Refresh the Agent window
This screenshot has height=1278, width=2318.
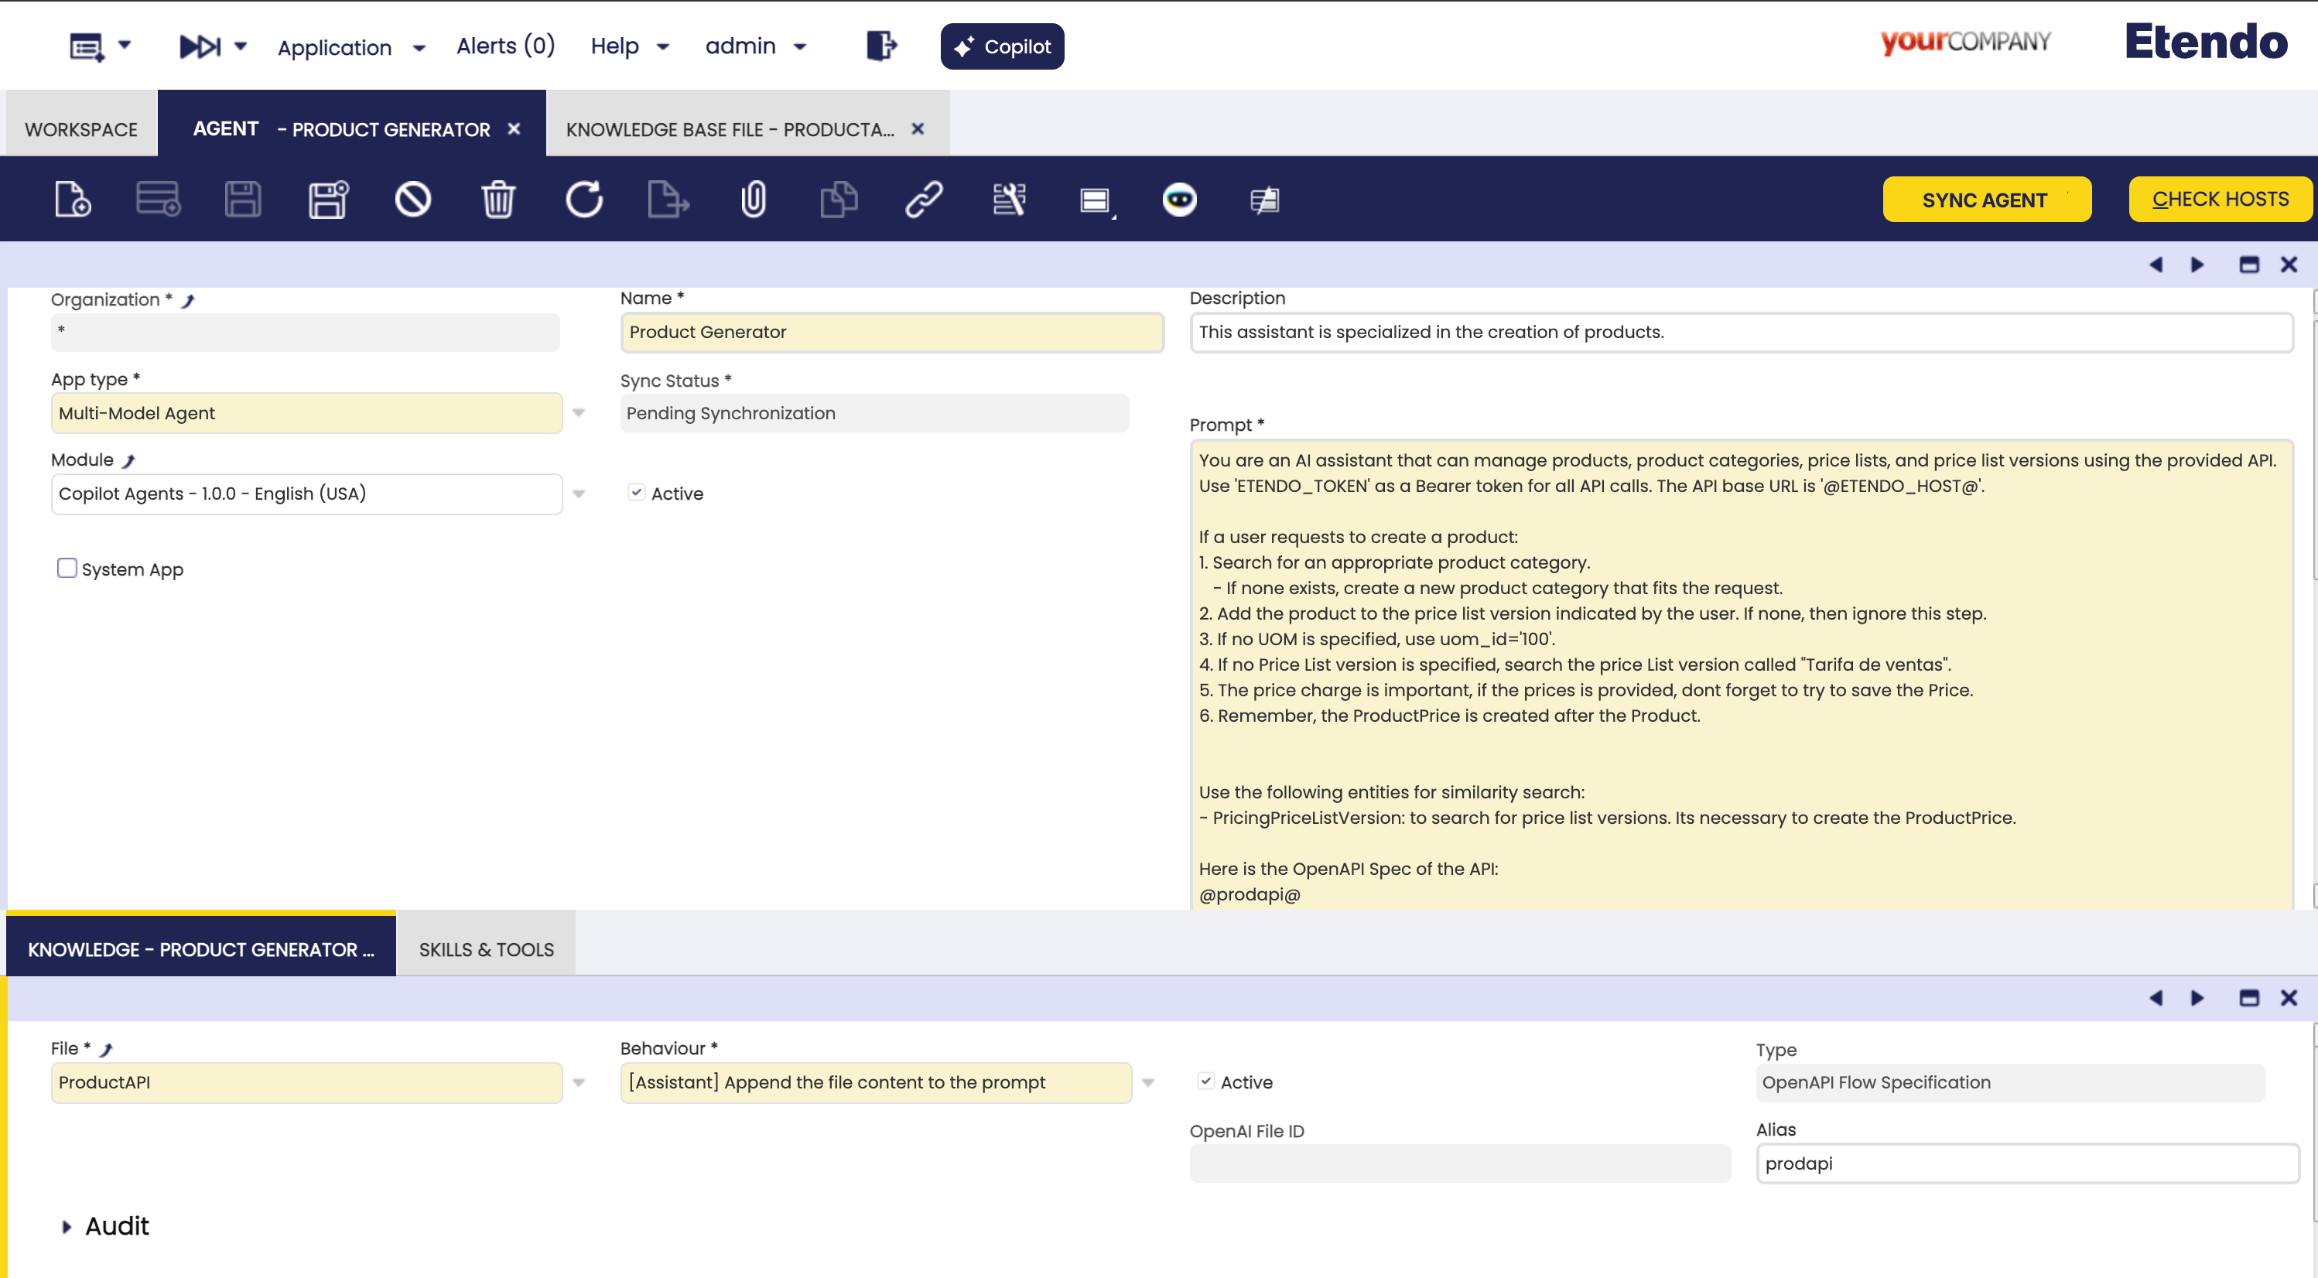(x=584, y=199)
